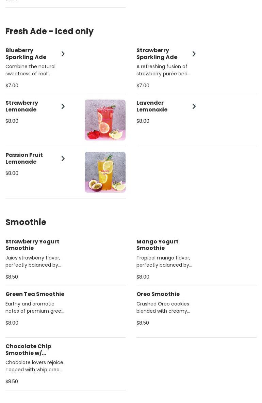Click the Fresh Ade - Iced only heading
This screenshot has height=403, width=262.
pos(49,31)
